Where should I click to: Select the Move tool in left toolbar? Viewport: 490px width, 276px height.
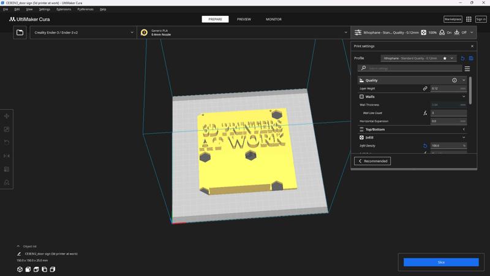(x=7, y=116)
